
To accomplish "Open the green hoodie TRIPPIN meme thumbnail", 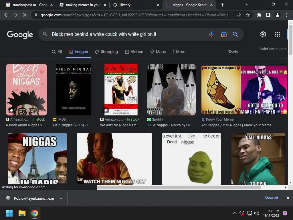I will (258, 159).
